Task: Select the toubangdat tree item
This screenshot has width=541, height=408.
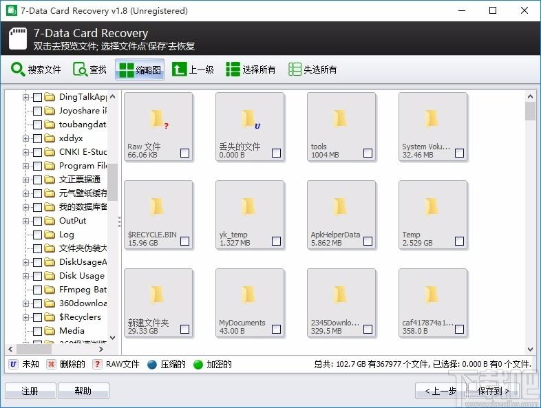Action: coord(83,125)
